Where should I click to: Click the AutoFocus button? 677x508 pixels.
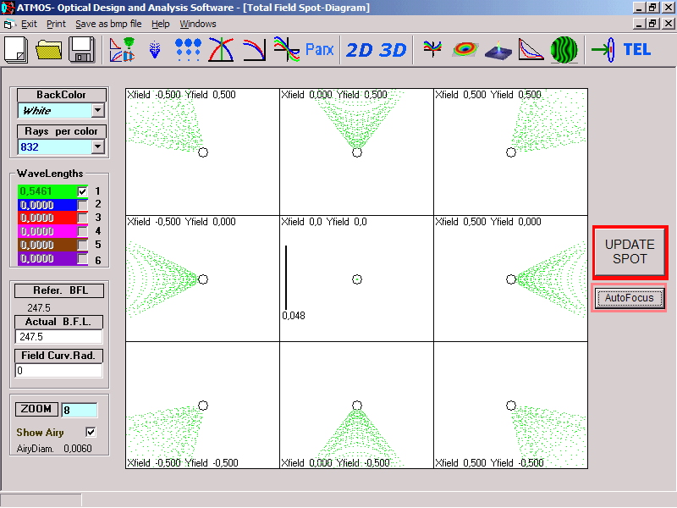(629, 298)
